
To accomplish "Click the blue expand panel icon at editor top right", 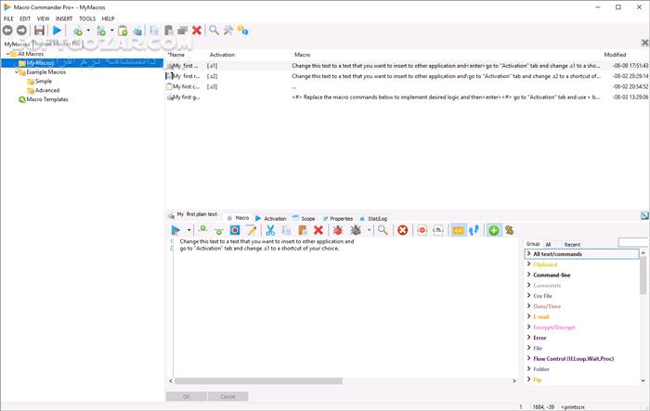I will tap(644, 215).
